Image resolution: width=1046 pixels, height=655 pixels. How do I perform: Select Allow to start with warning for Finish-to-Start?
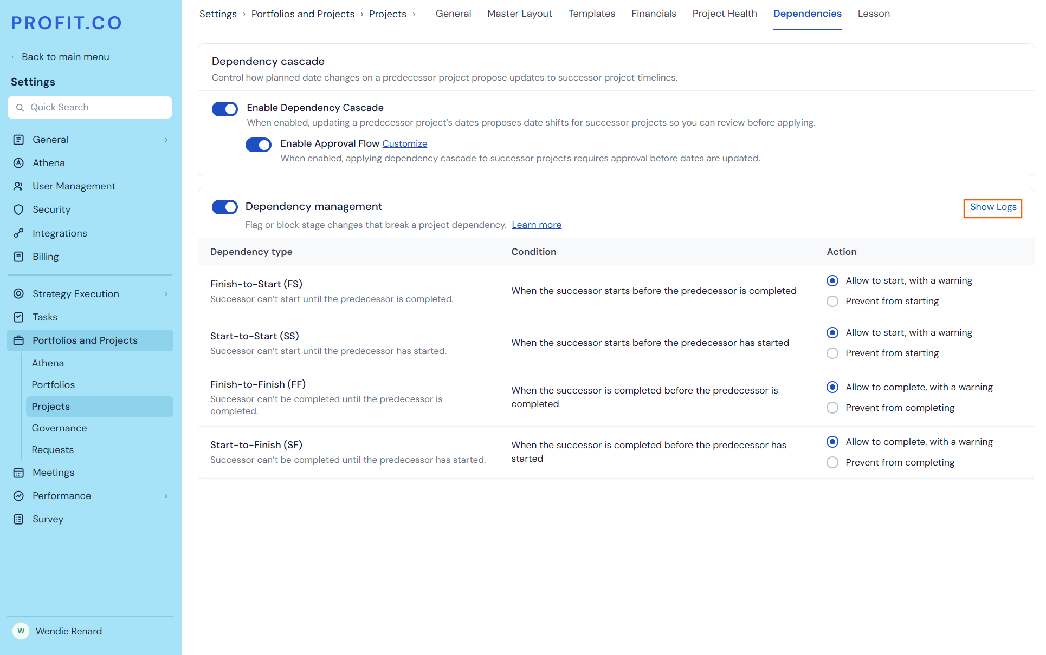tap(832, 280)
